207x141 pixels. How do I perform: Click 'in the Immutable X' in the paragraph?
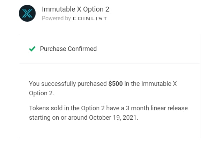point(150,84)
